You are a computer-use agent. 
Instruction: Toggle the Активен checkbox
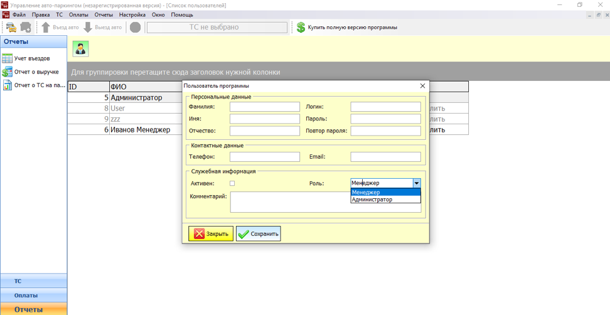pos(232,183)
